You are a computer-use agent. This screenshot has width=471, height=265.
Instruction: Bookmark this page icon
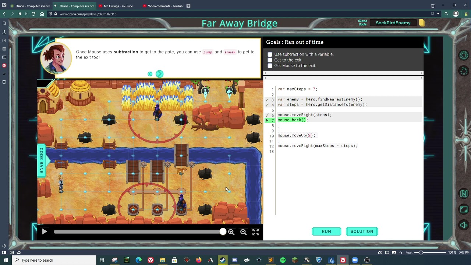(x=432, y=14)
